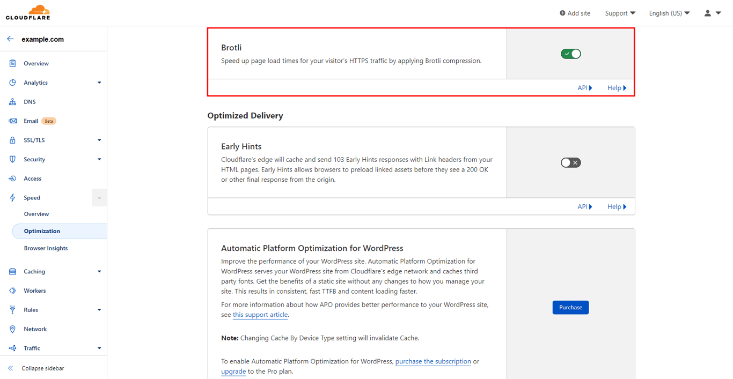Expand the SSL/TLS section

(34, 139)
